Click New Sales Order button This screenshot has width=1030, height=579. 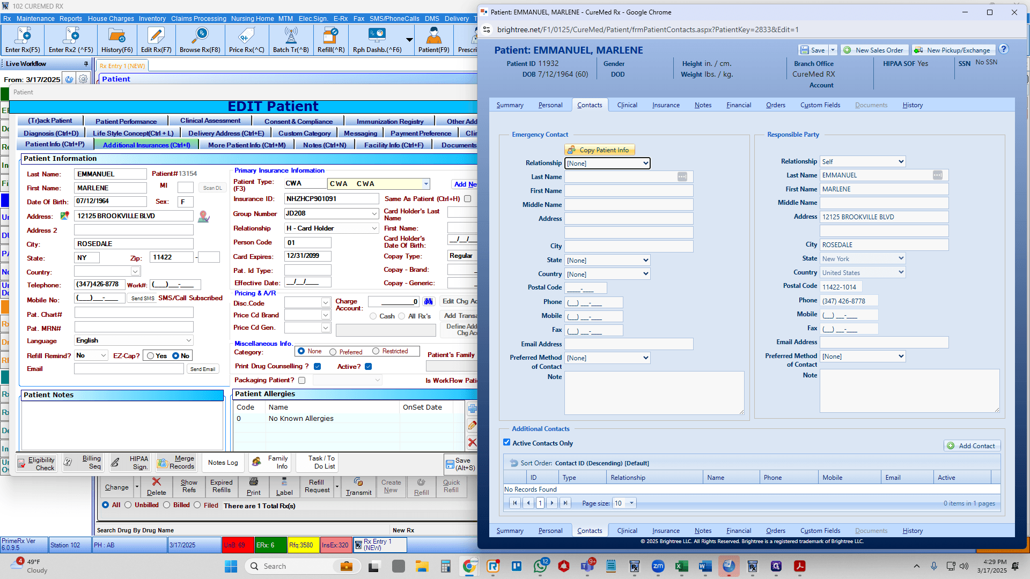point(874,50)
